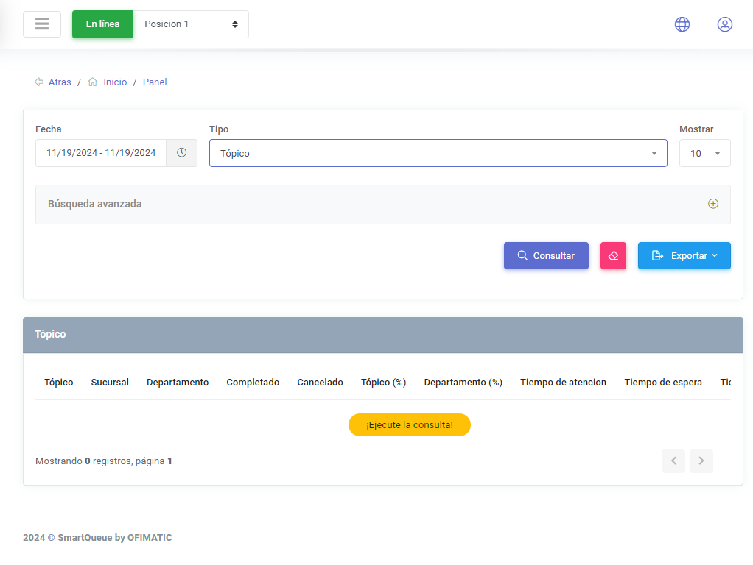
Task: Click the Fecha date range field
Action: (x=101, y=153)
